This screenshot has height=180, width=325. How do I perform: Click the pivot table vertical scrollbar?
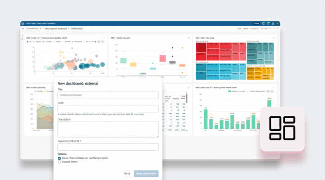(x=187, y=98)
